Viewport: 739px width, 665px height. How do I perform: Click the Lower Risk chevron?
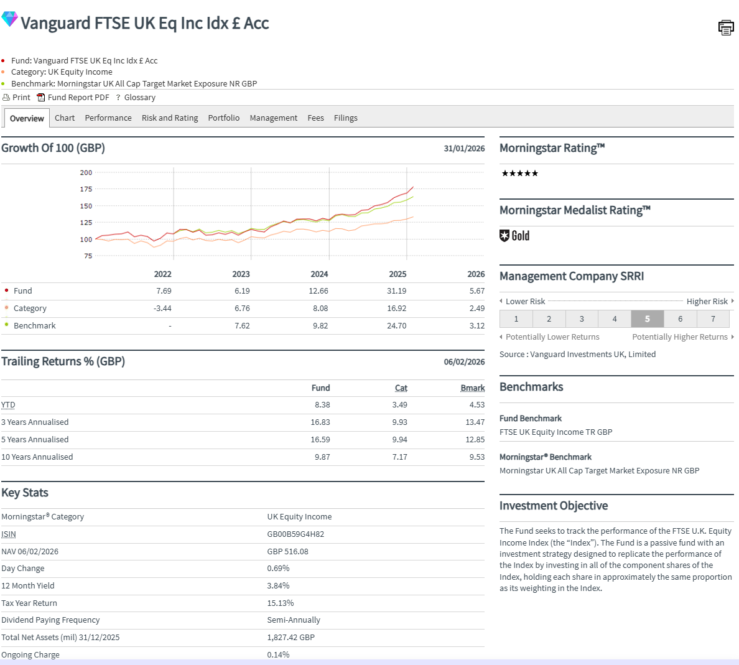coord(502,301)
